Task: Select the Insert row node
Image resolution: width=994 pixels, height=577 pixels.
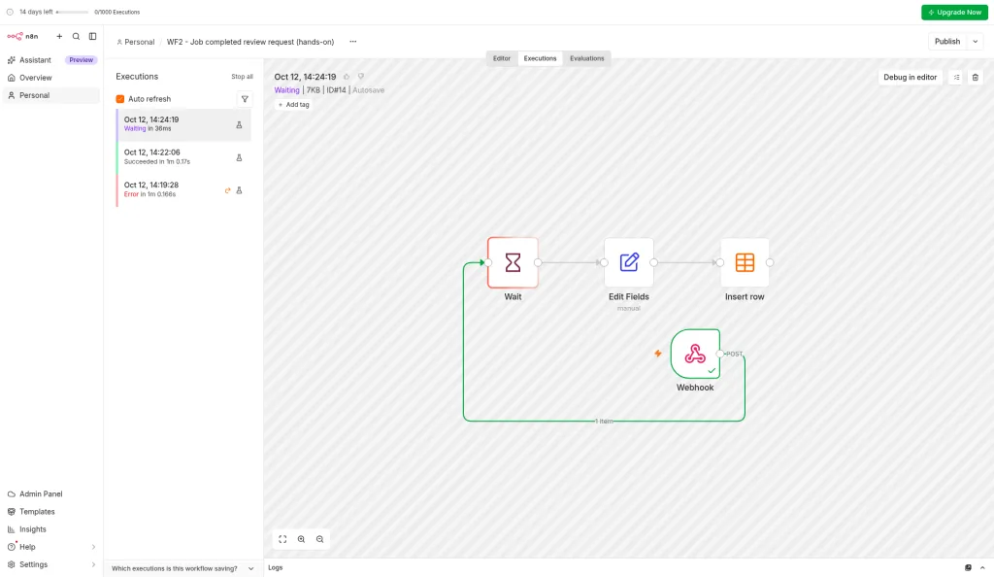Action: pos(745,262)
